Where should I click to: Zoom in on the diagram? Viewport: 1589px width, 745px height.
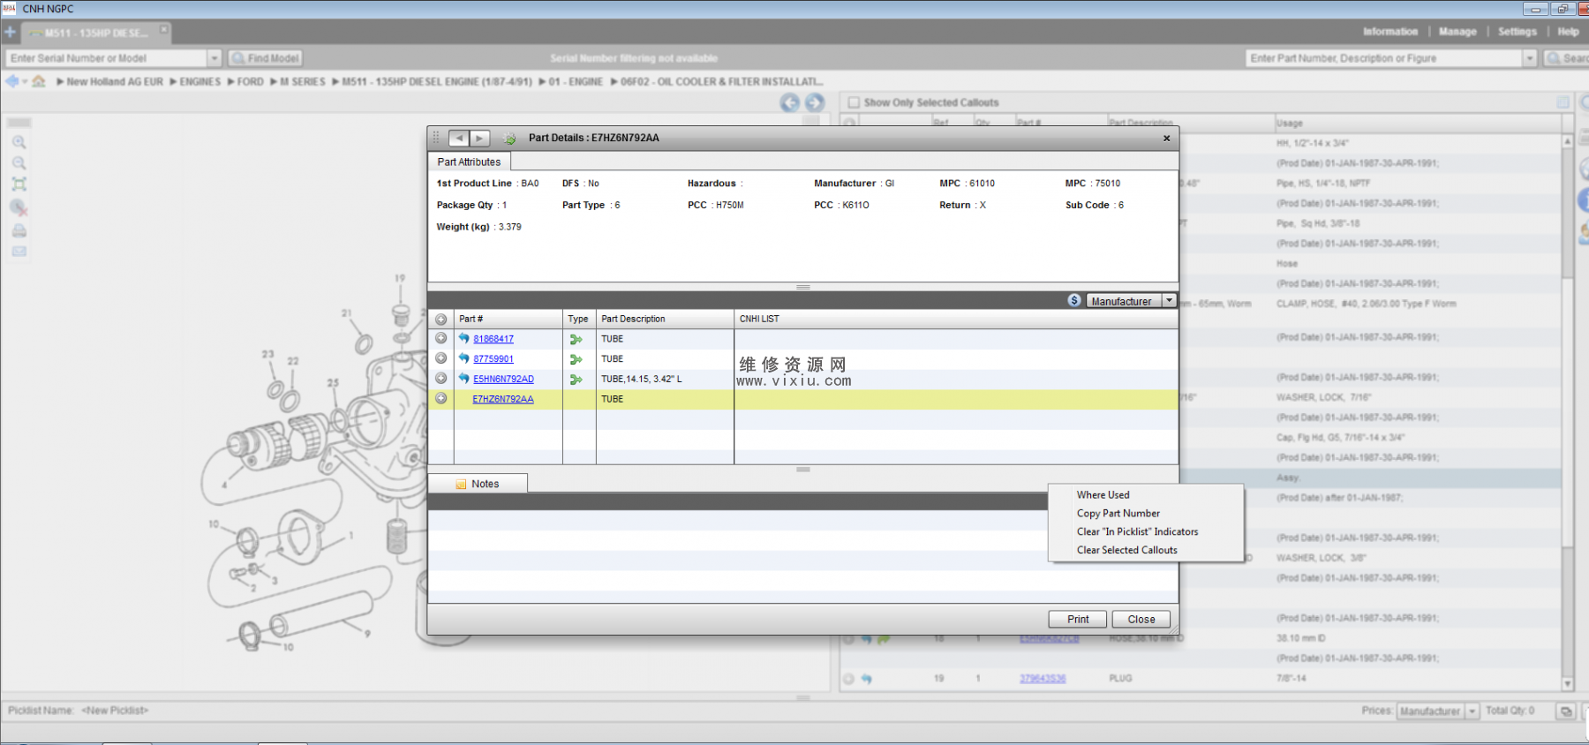(x=19, y=142)
